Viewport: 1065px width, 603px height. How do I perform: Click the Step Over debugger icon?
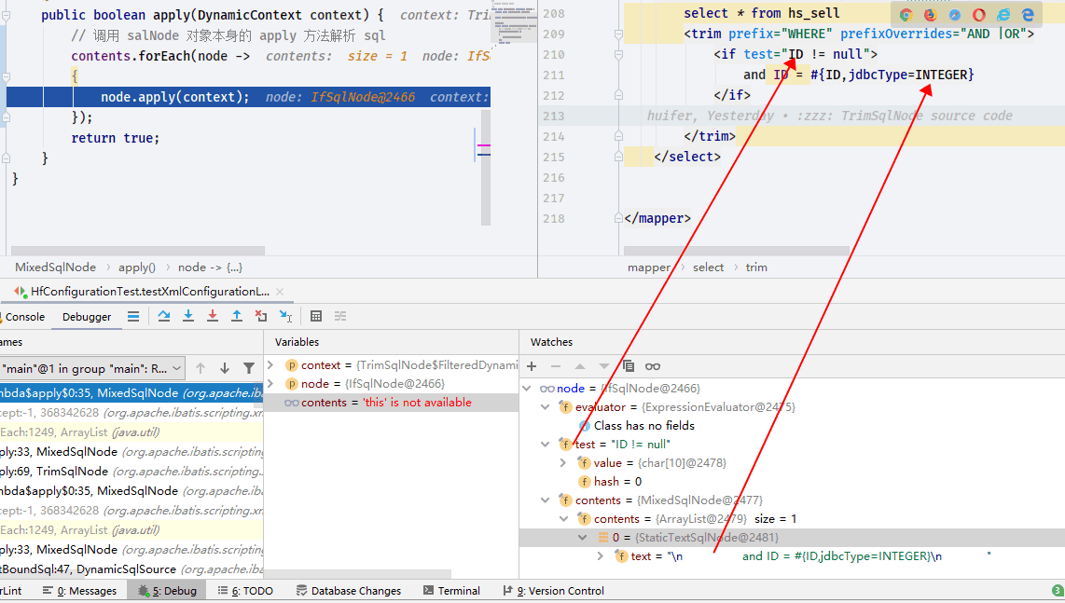pyautogui.click(x=164, y=317)
